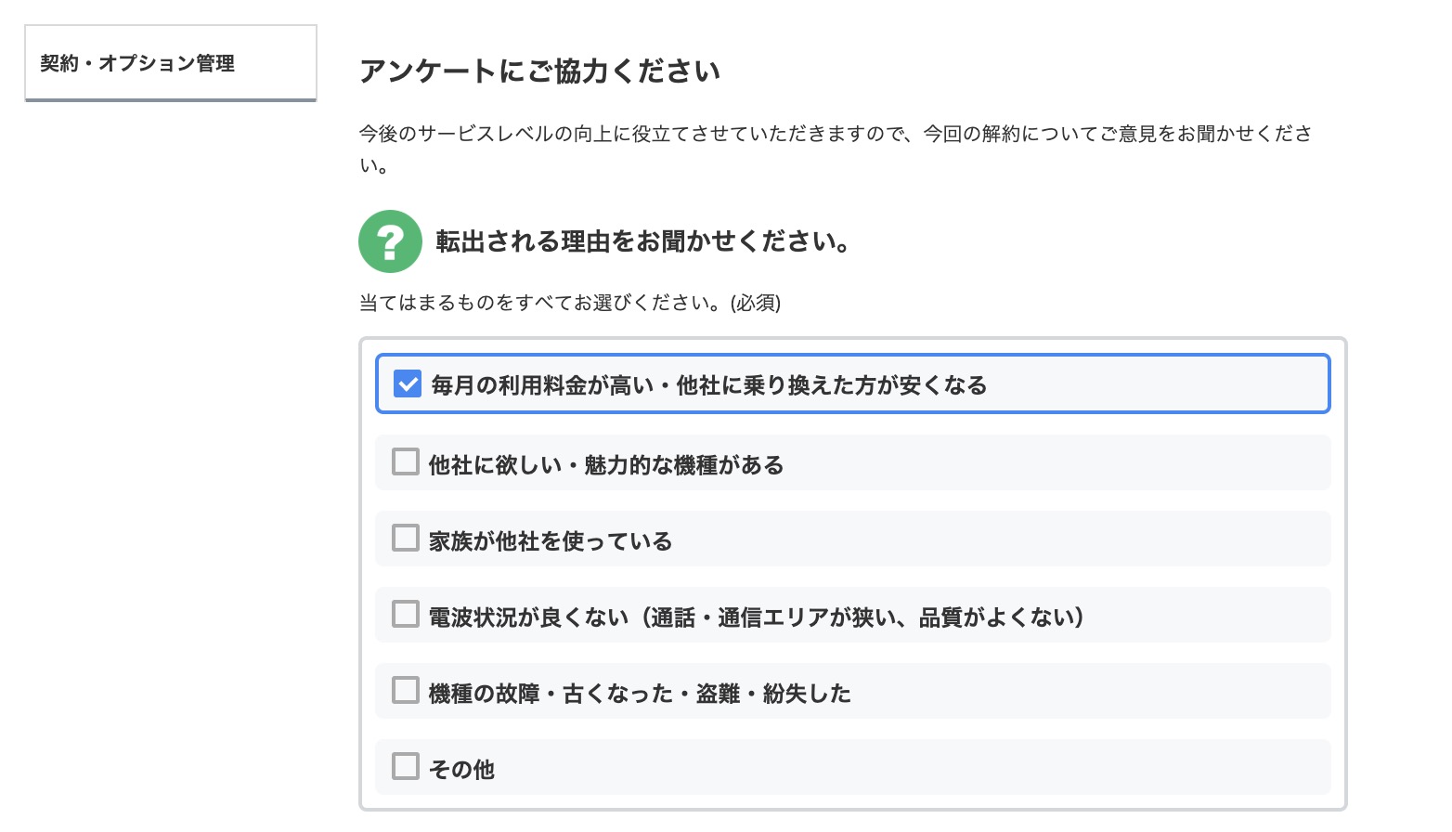Open 契約・オプション管理 in the sidebar
The image size is (1452, 832).
point(137,63)
